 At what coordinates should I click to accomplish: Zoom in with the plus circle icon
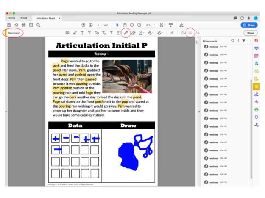pos(139,25)
